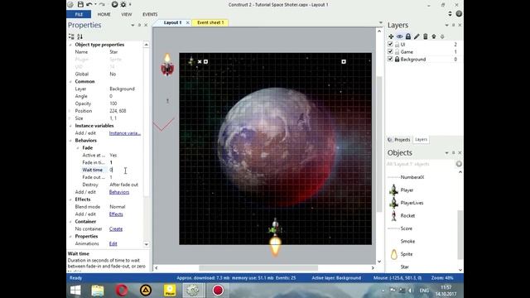
Task: Click Construct 2 gear icon in taskbar
Action: coord(193,291)
